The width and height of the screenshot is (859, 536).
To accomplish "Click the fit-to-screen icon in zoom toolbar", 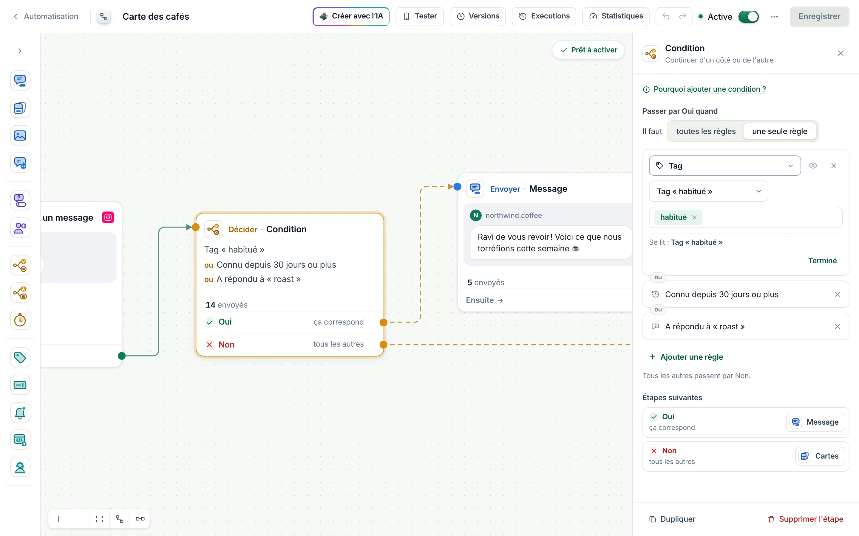I will point(99,519).
